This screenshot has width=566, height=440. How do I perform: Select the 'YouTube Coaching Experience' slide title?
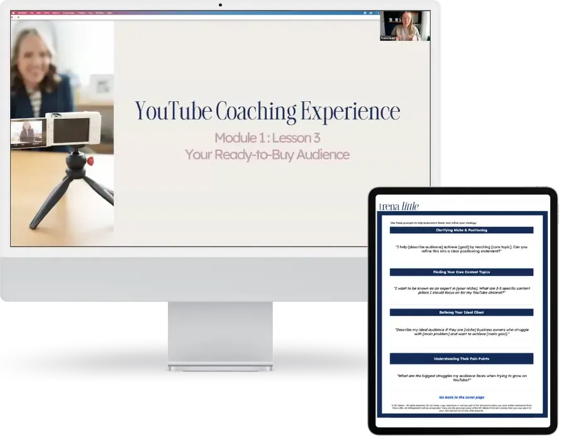point(267,111)
